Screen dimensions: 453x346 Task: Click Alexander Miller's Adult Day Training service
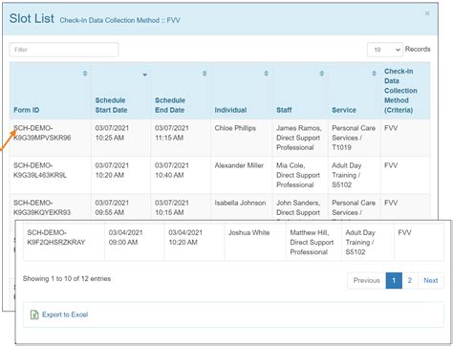(347, 175)
